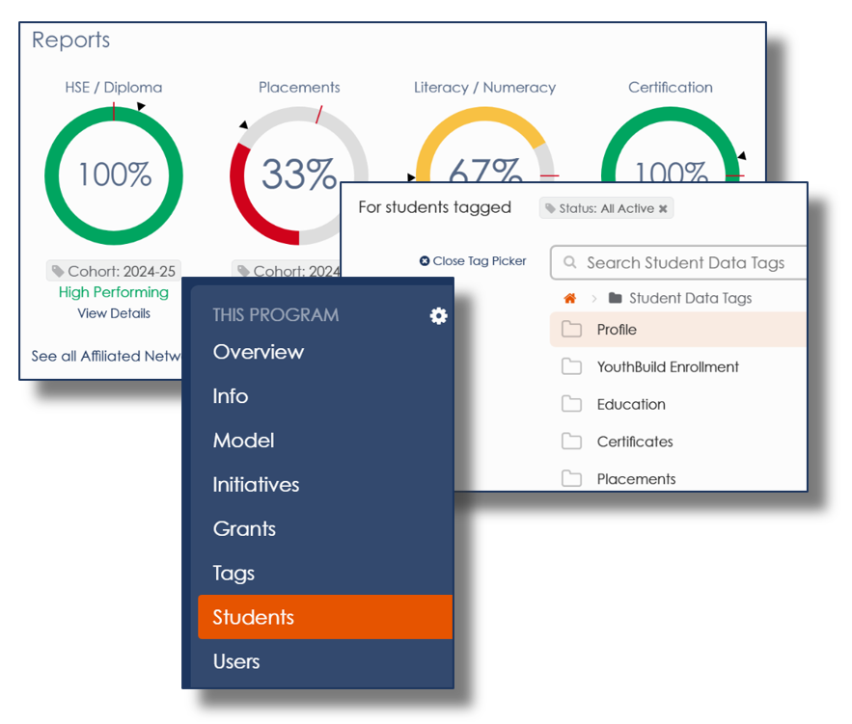Click the Student Data Tags folder icon
Viewport: 852px width, 724px height.
(x=615, y=298)
